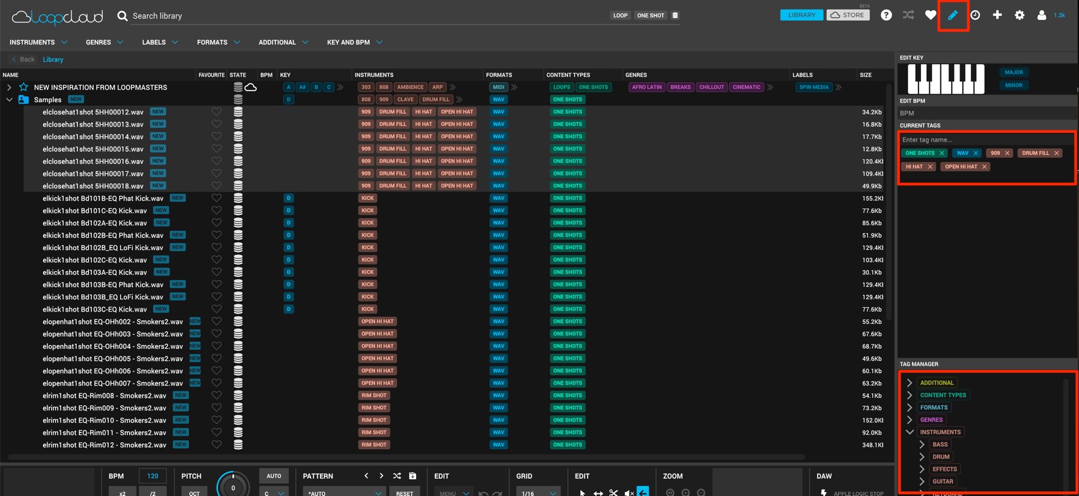1079x496 pixels.
Task: Click the plus add folder icon
Action: 997,15
